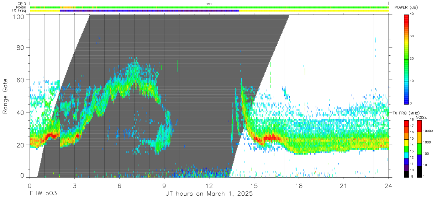This screenshot has height=201, width=437.
Task: Click the Range Gate 80 tick label
Action: tap(21, 48)
